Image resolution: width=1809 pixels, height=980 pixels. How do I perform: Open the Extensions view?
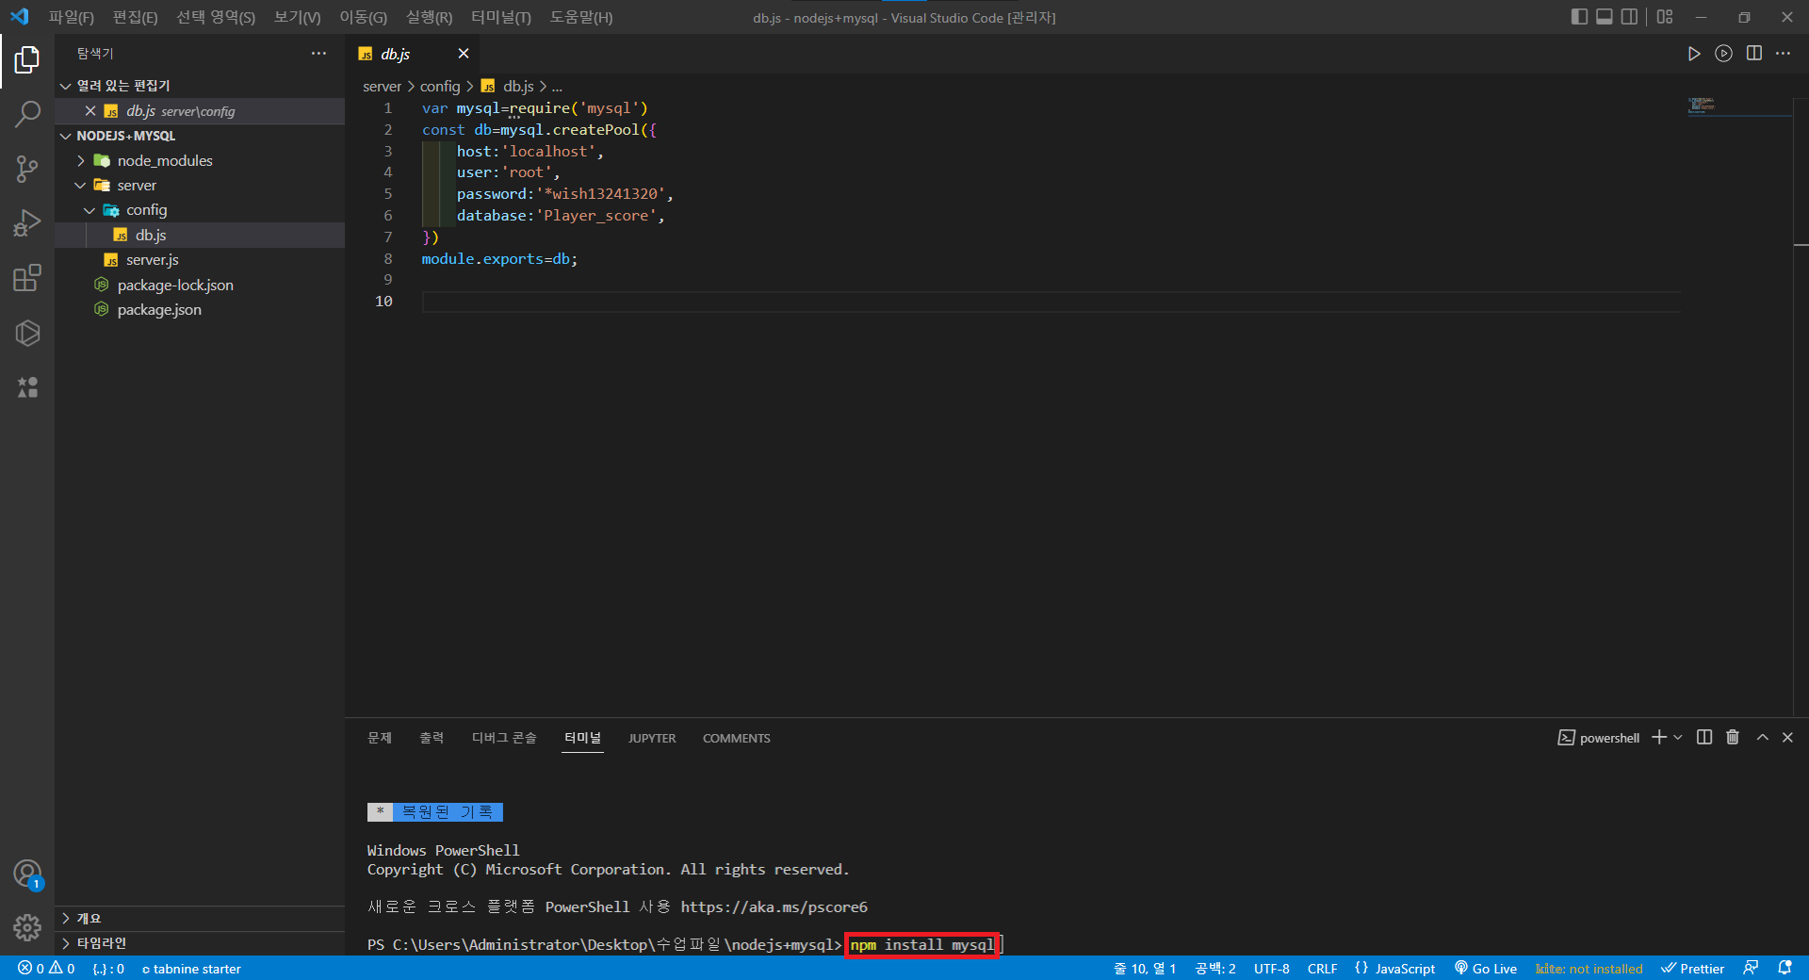(27, 279)
